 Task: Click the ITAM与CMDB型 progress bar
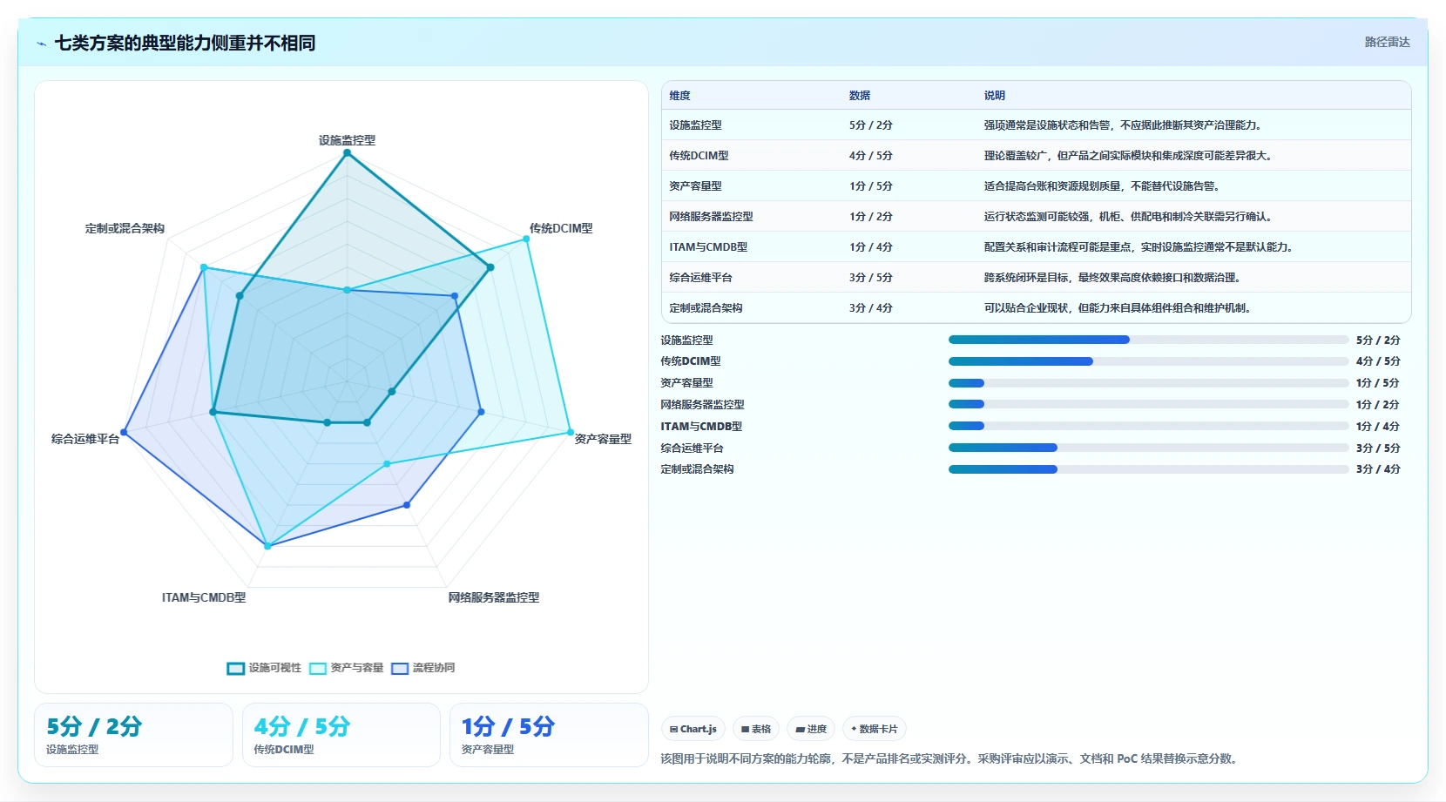[1148, 426]
